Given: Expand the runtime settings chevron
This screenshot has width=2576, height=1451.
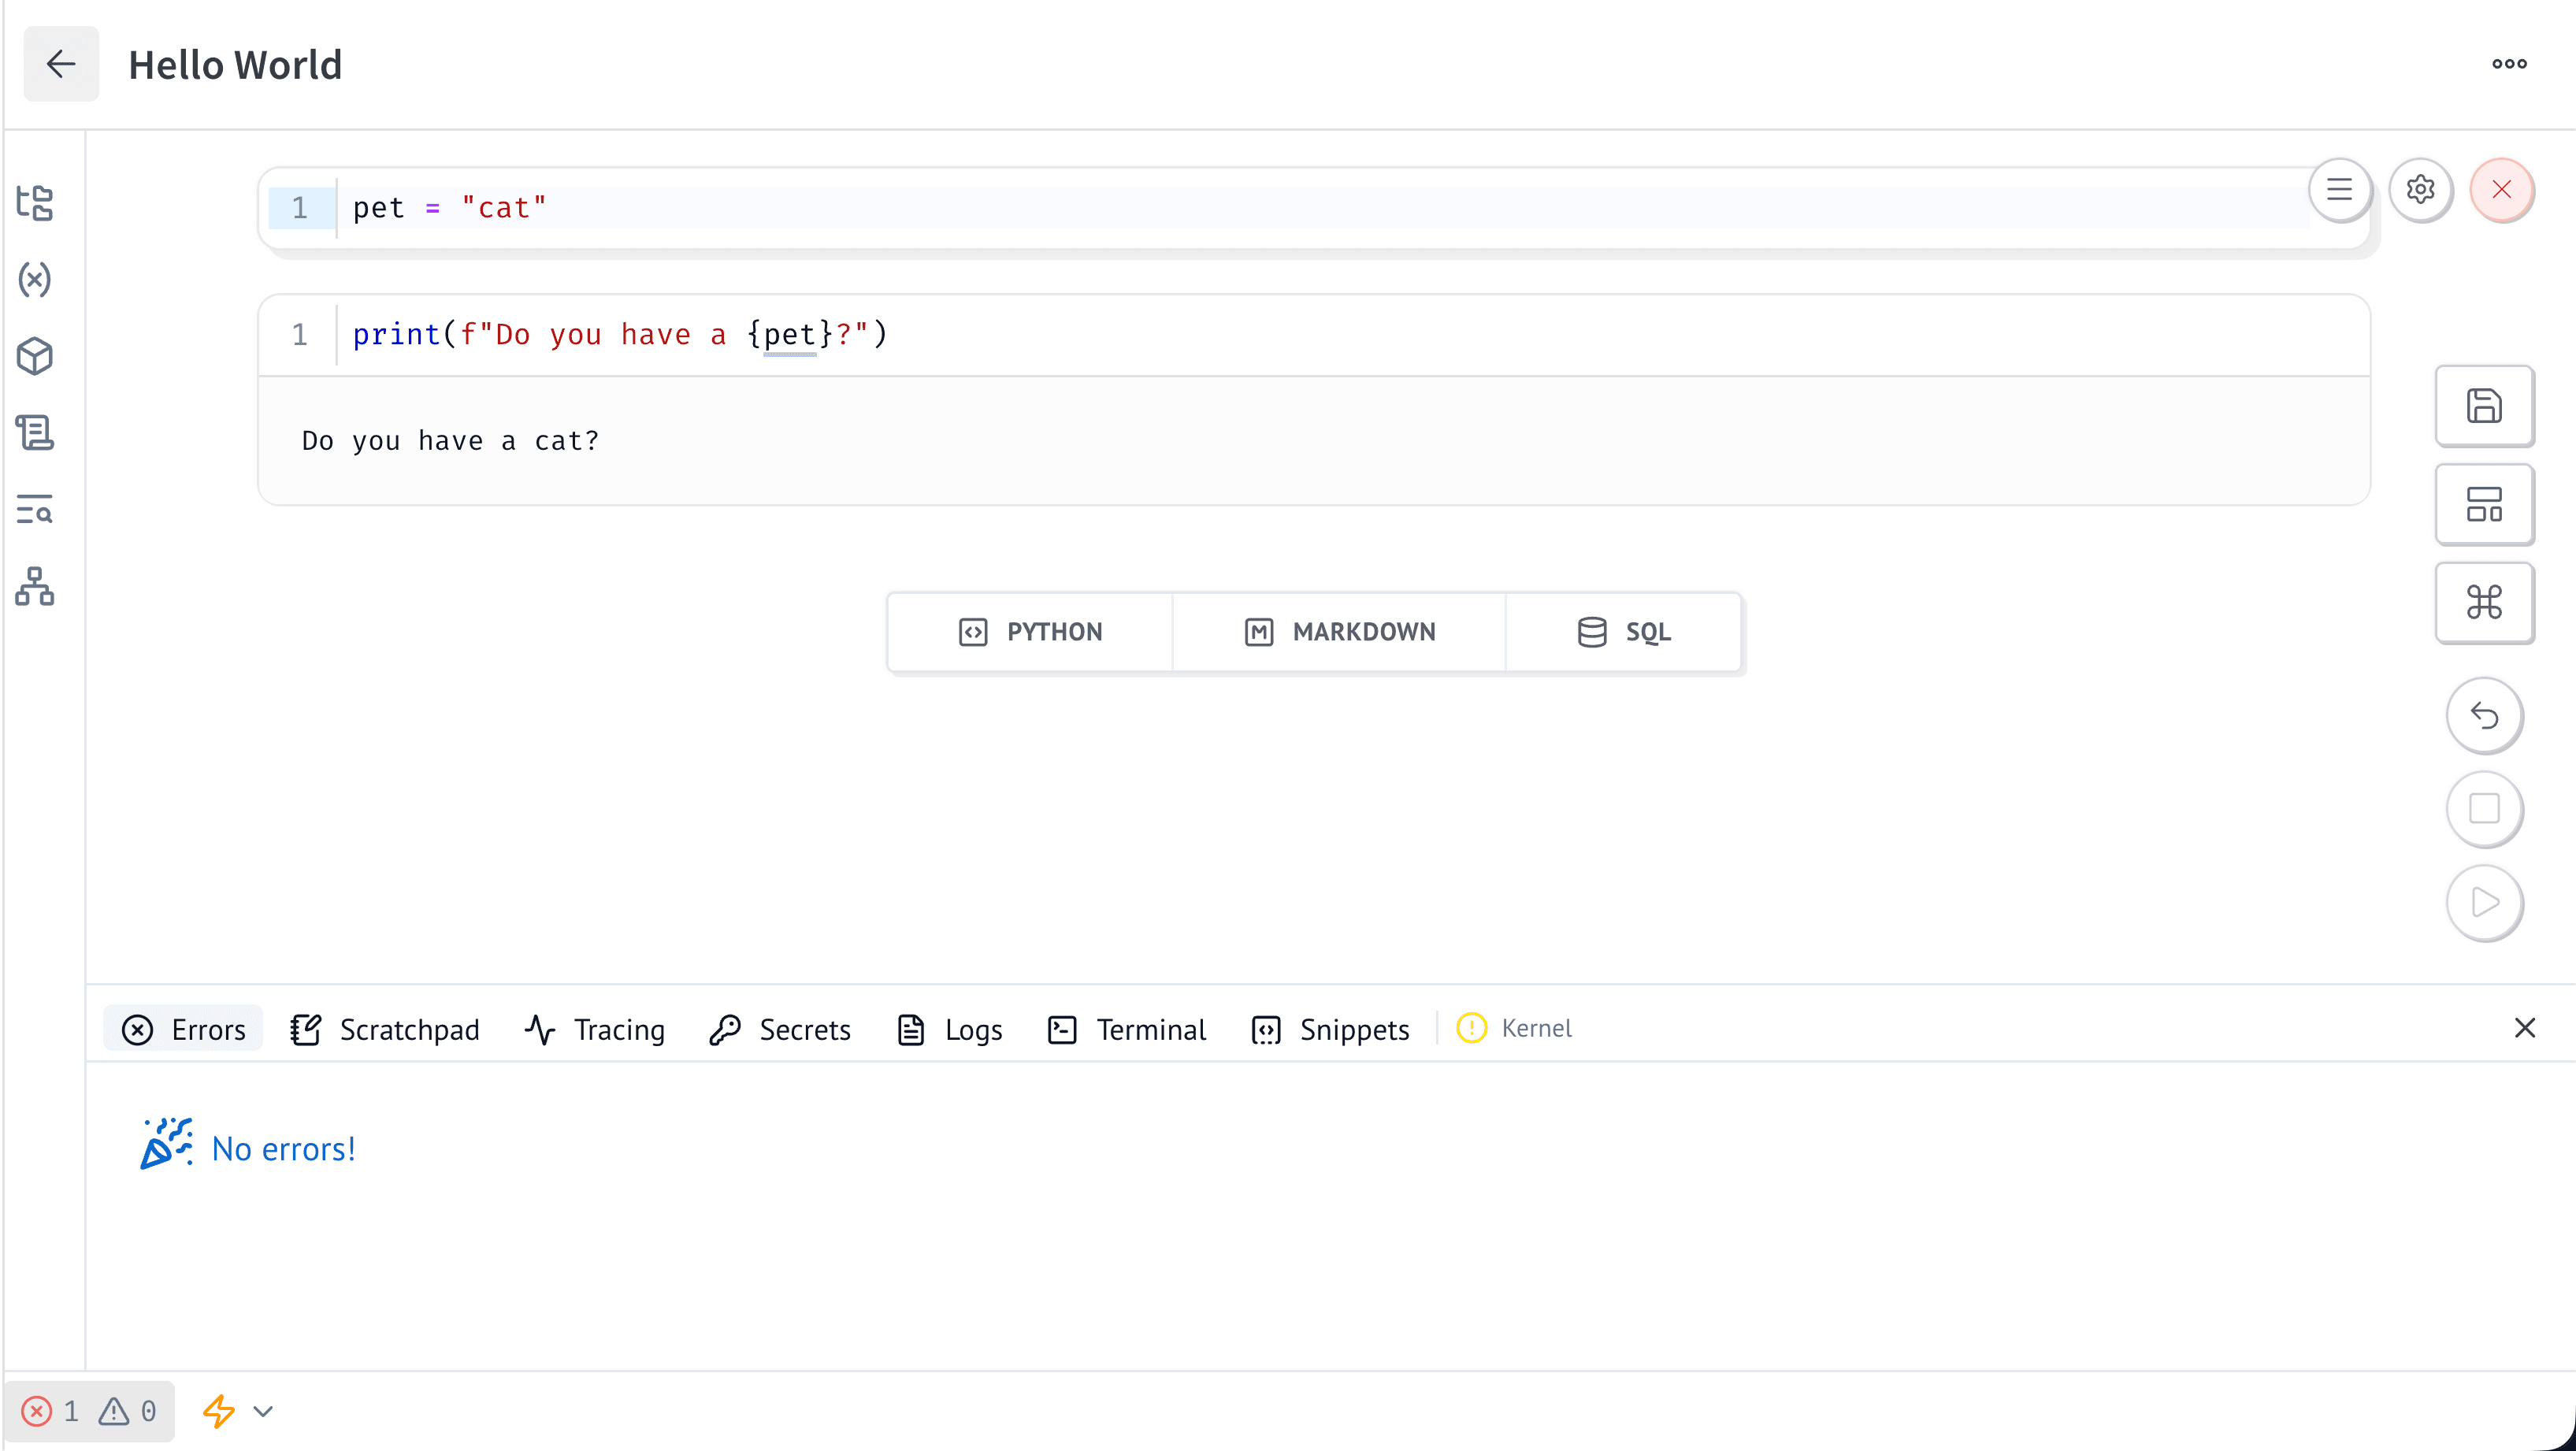Looking at the screenshot, I should [263, 1411].
